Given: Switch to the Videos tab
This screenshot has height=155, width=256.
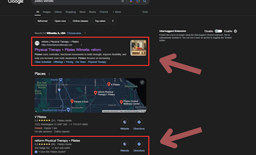Looking at the screenshot, I should 58,12.
